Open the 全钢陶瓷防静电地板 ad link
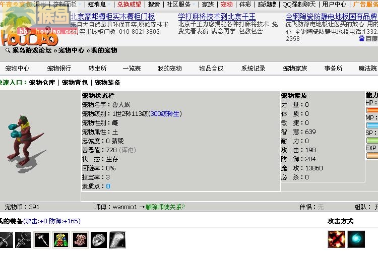Screen dimensions: 378x253 [x=332, y=17]
